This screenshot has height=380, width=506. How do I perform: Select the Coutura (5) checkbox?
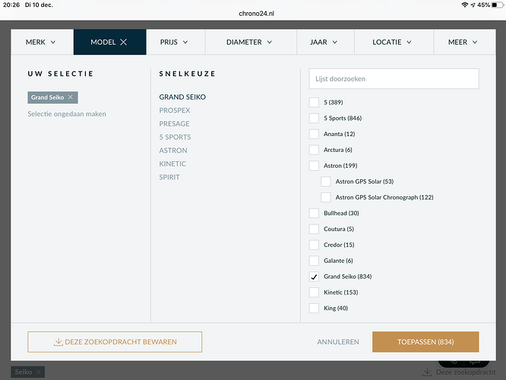click(314, 229)
